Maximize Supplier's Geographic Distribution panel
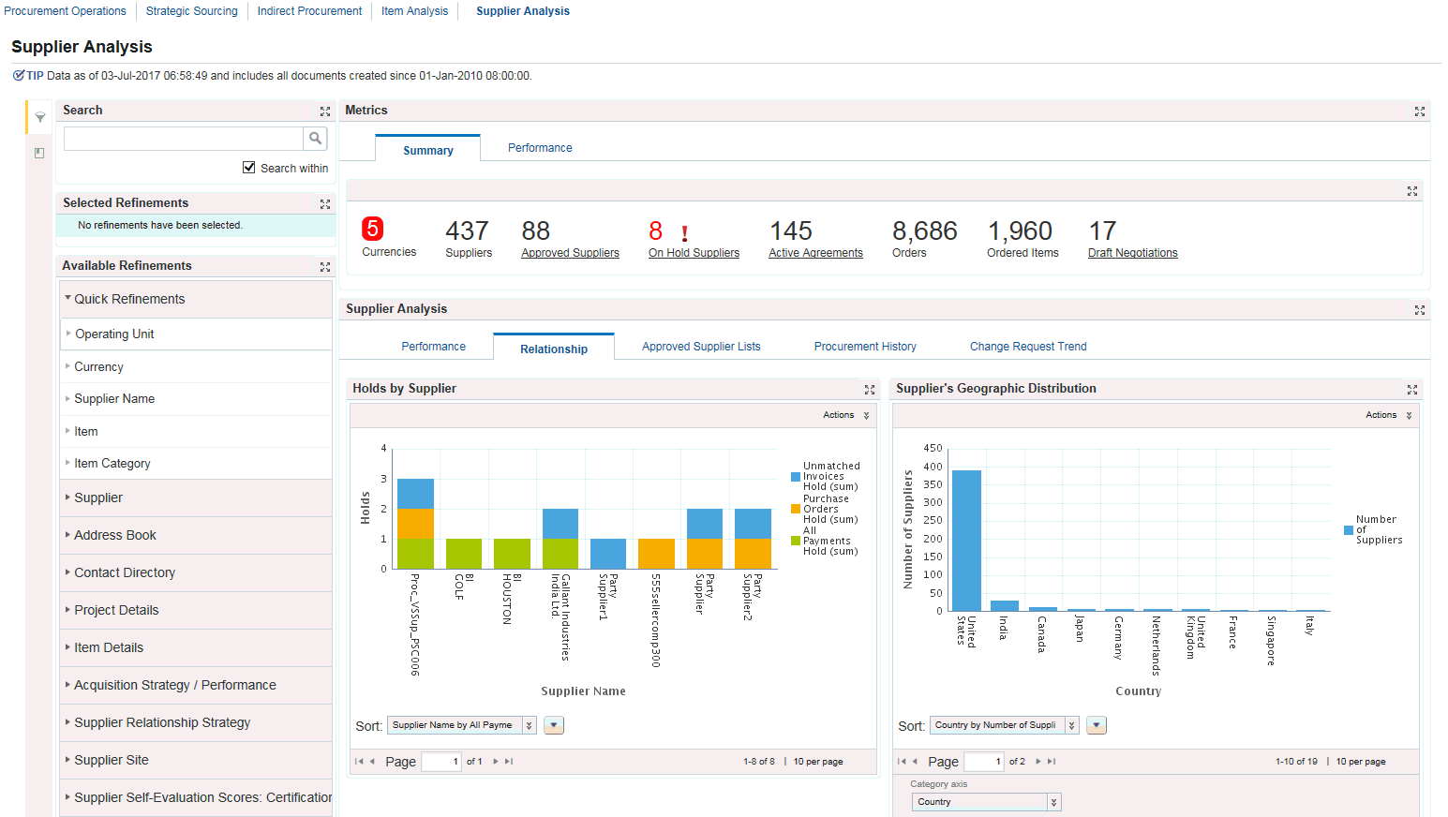The width and height of the screenshot is (1448, 817). 1411,390
